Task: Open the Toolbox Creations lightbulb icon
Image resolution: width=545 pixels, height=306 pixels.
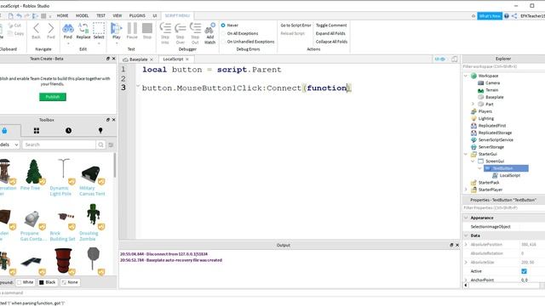Action: pyautogui.click(x=100, y=130)
